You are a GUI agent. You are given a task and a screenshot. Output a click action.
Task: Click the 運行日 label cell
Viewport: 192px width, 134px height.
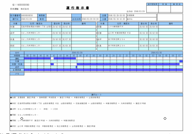point(15,19)
